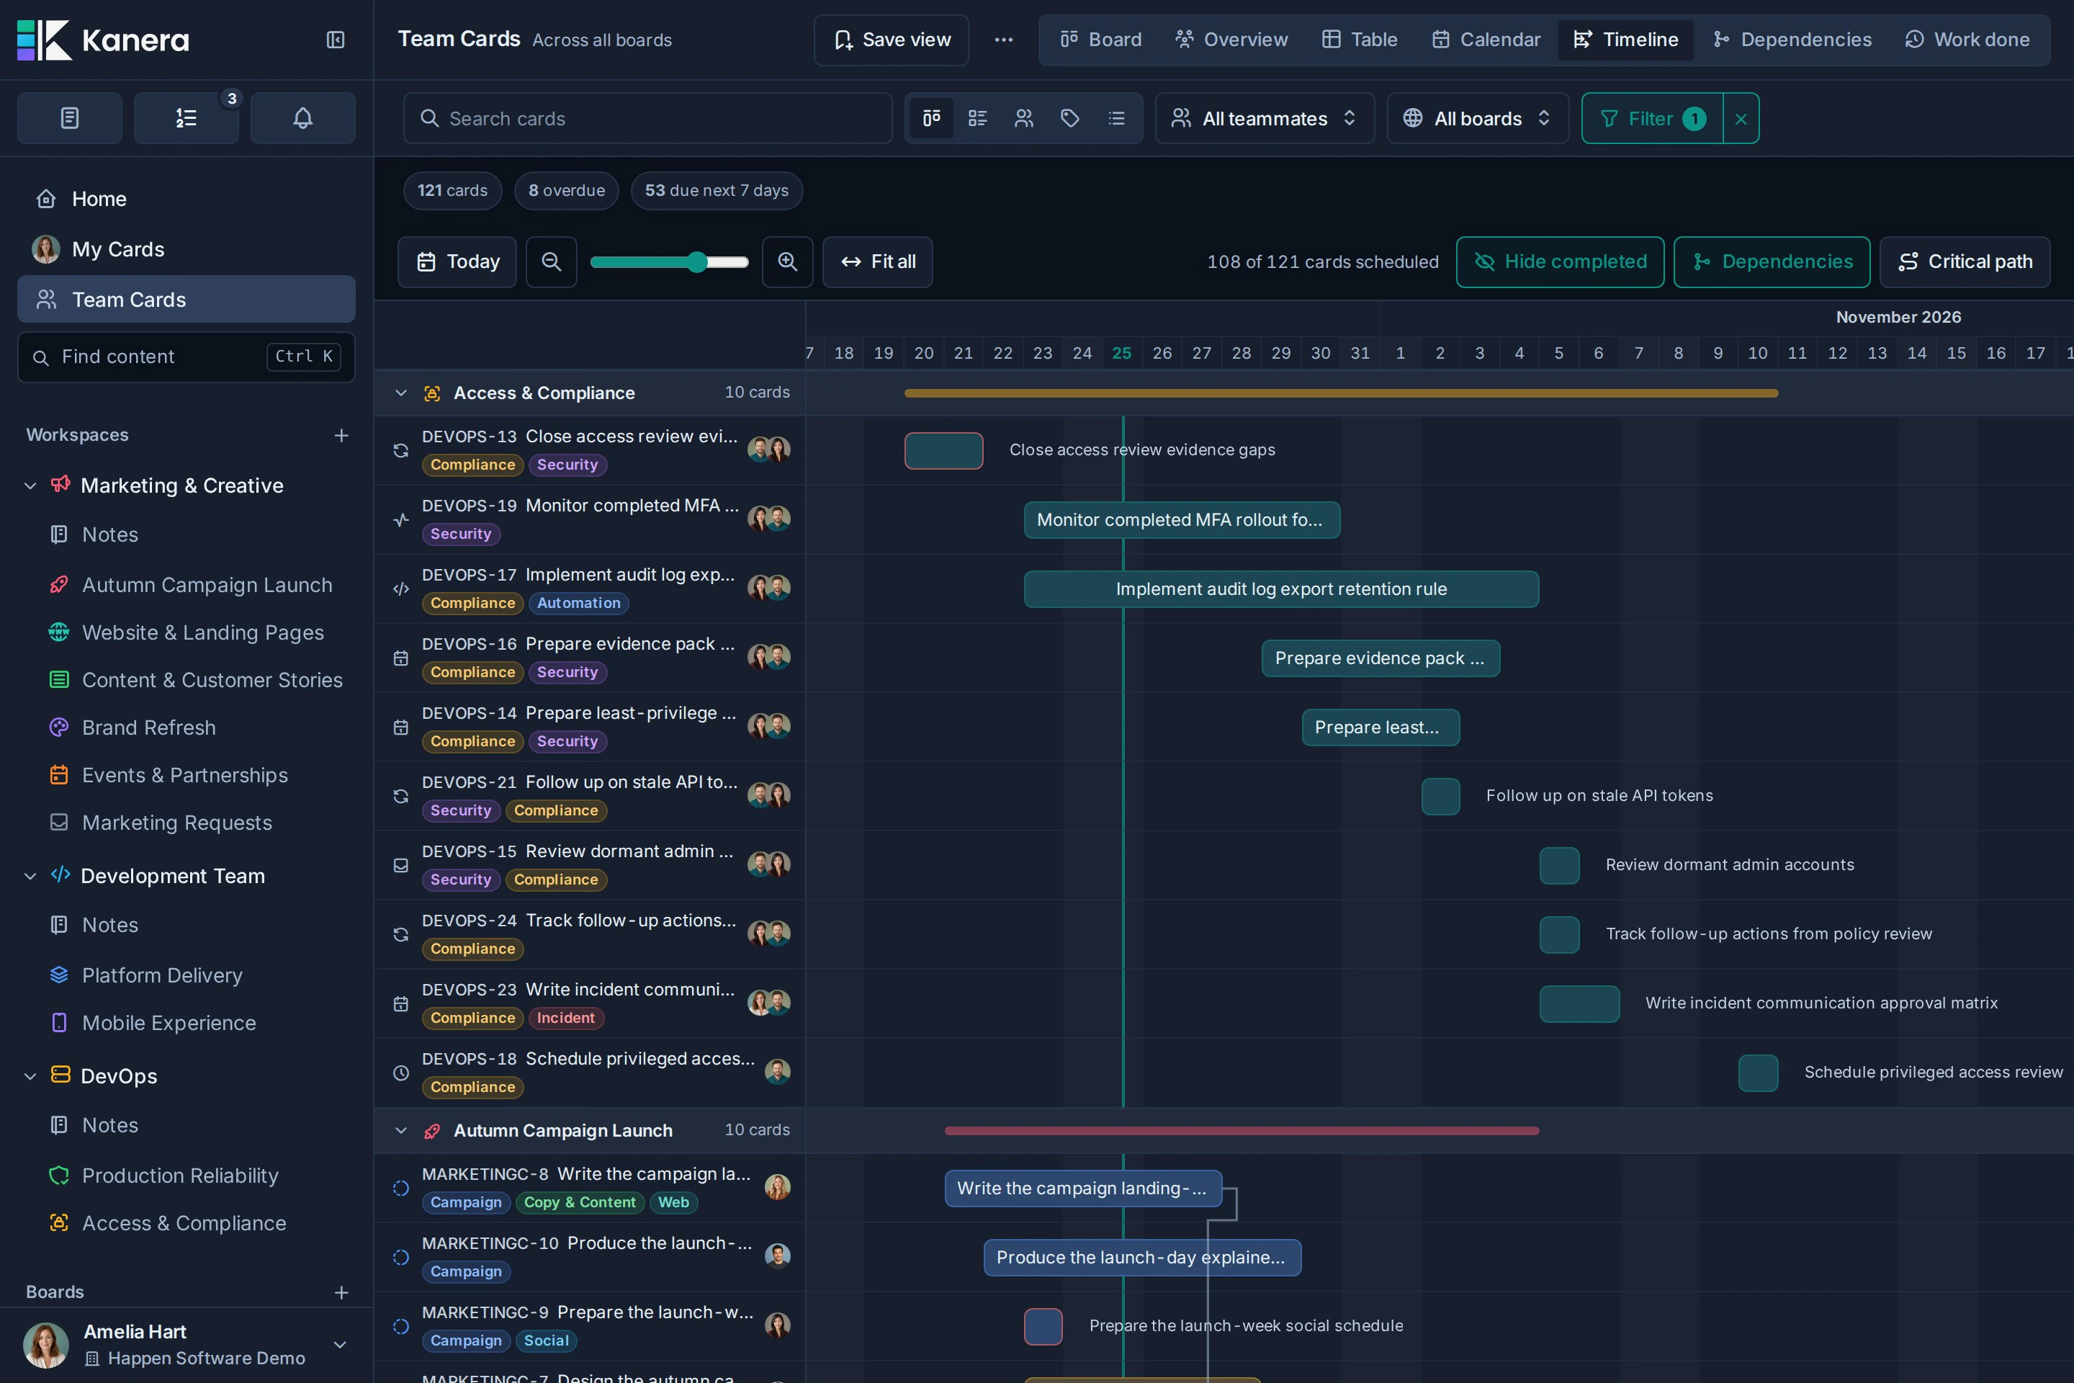Viewport: 2074px width, 1383px height.
Task: Zoom out the timeline
Action: click(x=551, y=262)
